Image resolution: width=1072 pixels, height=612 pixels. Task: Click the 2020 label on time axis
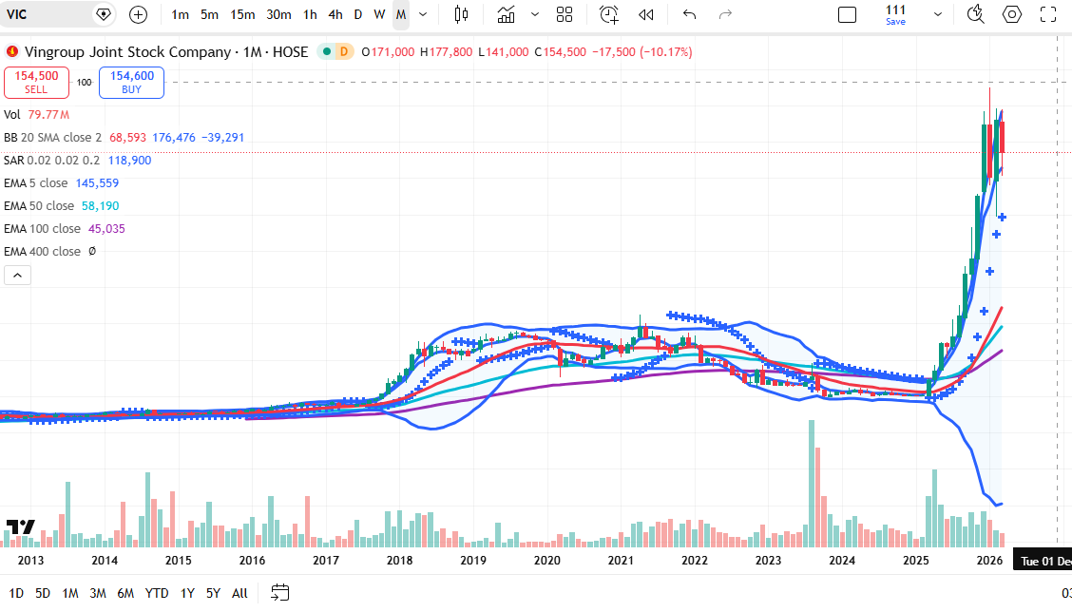[547, 561]
